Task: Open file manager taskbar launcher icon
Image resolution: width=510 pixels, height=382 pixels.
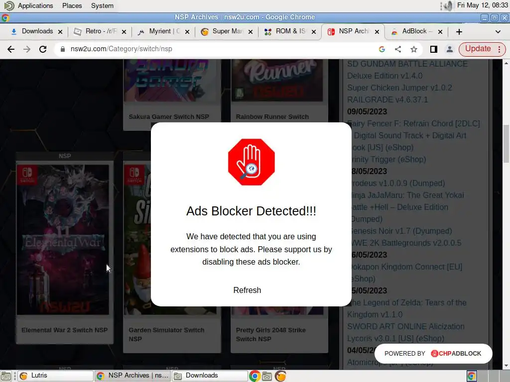Action: pos(267,376)
